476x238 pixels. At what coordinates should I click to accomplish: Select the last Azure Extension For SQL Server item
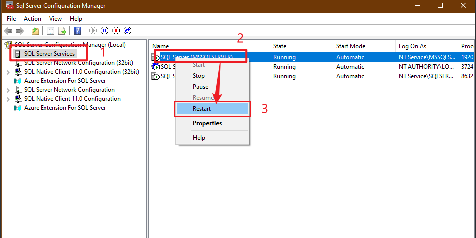coord(65,108)
